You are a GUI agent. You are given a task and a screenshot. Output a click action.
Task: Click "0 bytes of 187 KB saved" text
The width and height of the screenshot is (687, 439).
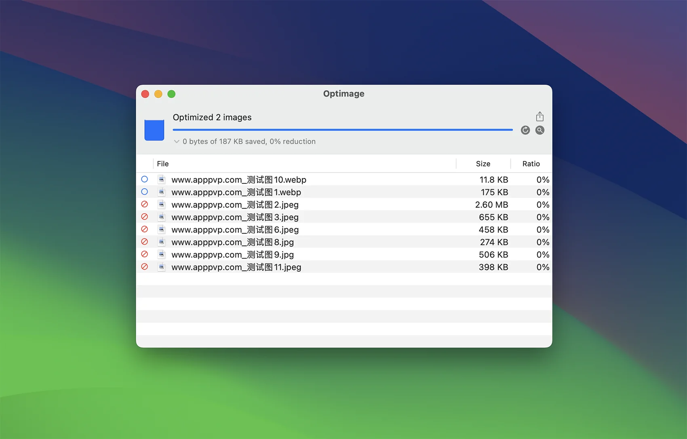pyautogui.click(x=224, y=141)
